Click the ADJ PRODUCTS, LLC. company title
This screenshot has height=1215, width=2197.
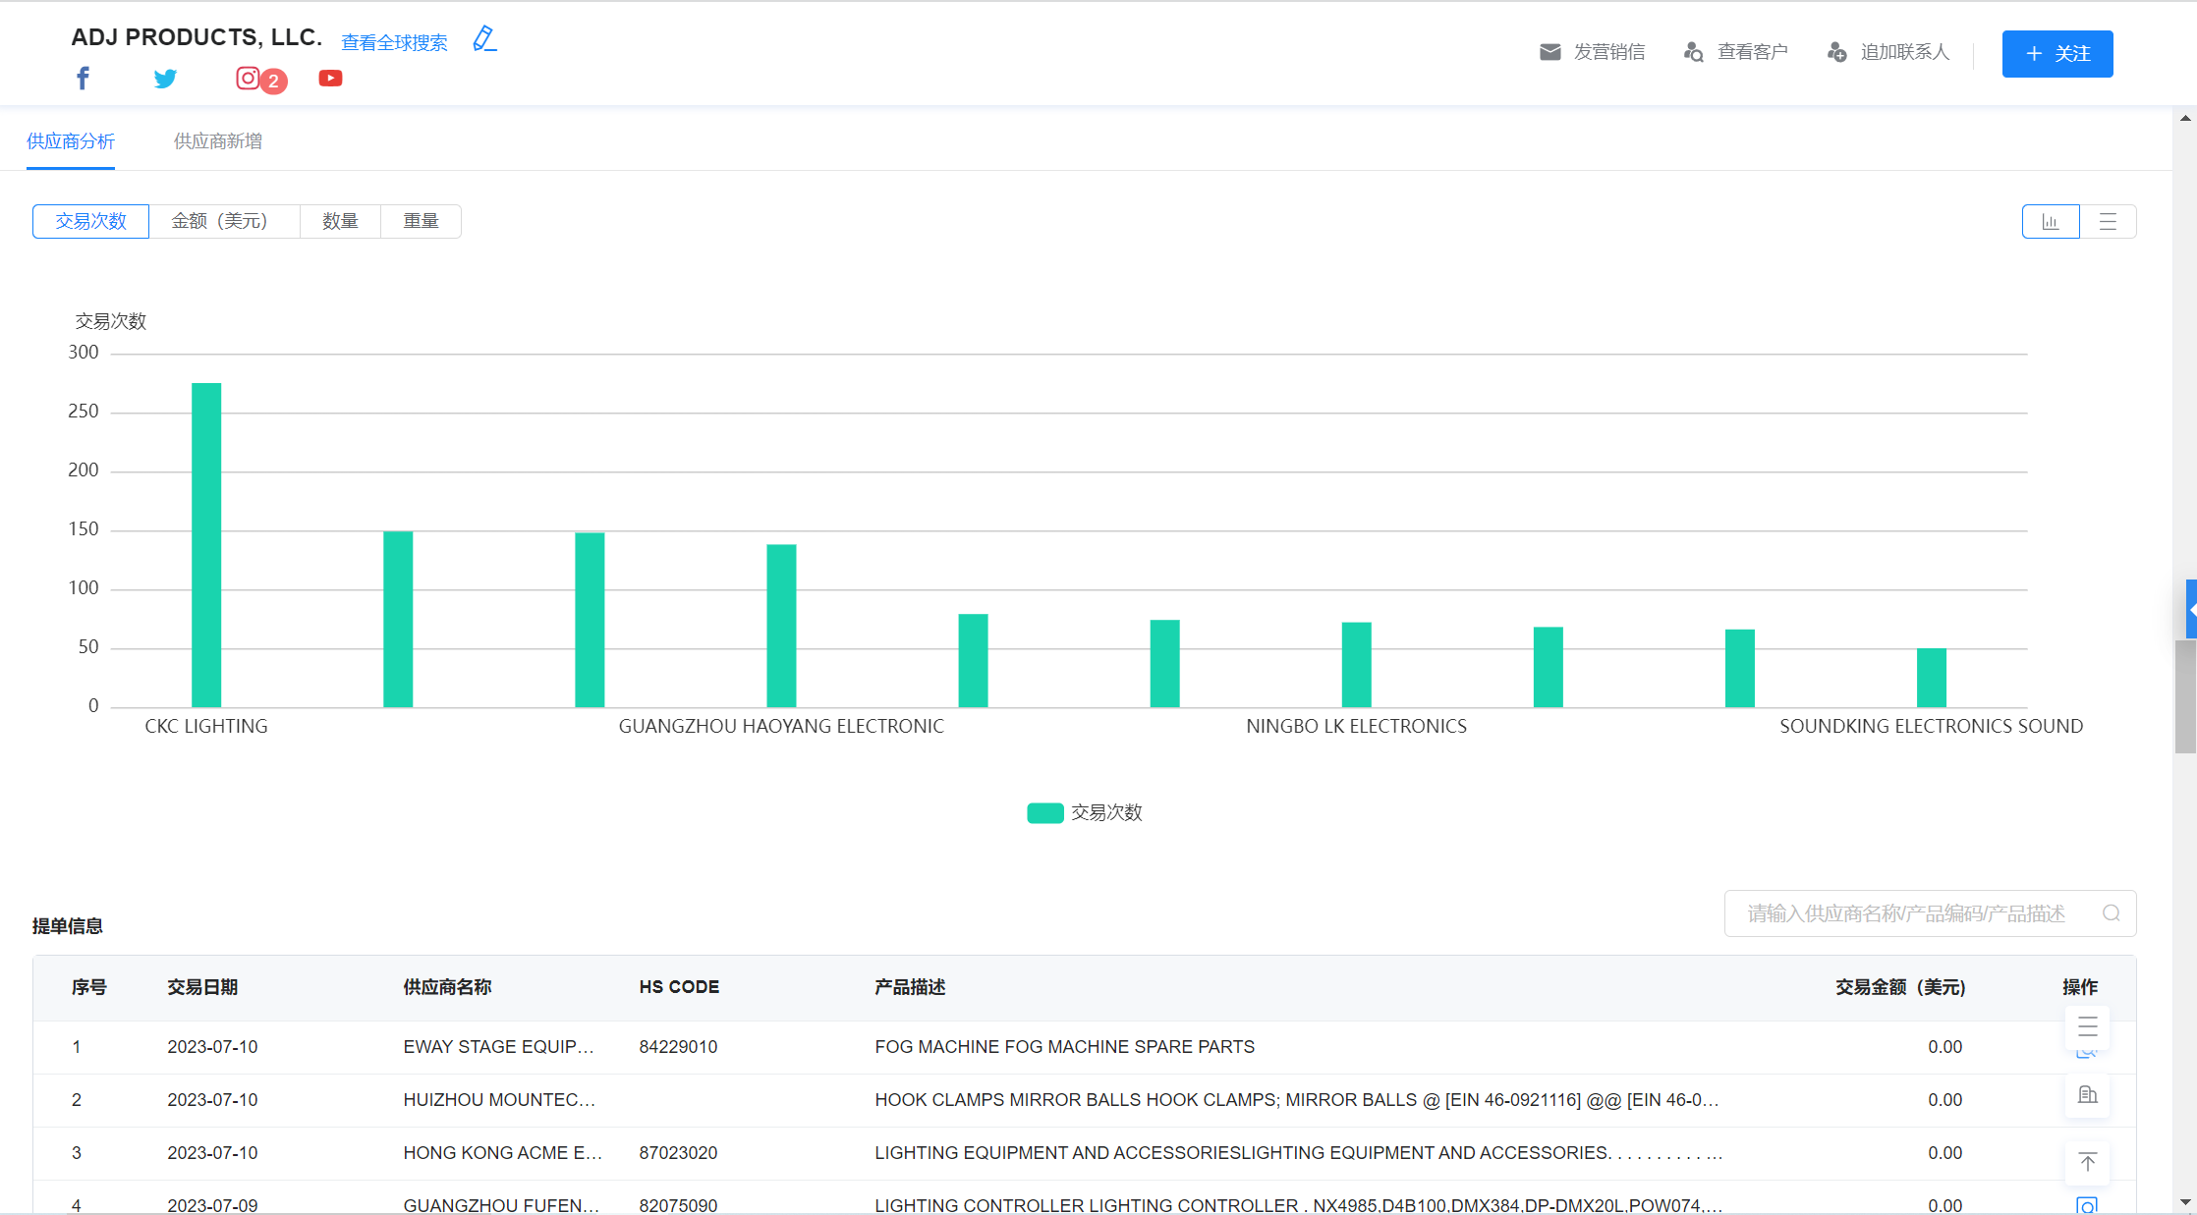click(x=197, y=37)
